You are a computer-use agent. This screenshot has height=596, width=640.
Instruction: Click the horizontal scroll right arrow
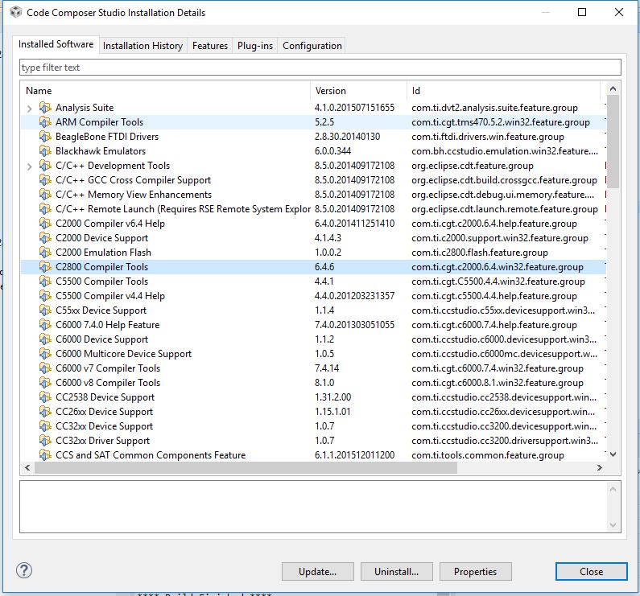tap(600, 467)
